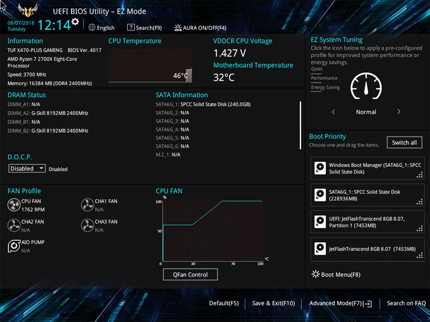This screenshot has height=322, width=430.
Task: Click the Boot Menu(F8) star icon
Action: pyautogui.click(x=316, y=274)
